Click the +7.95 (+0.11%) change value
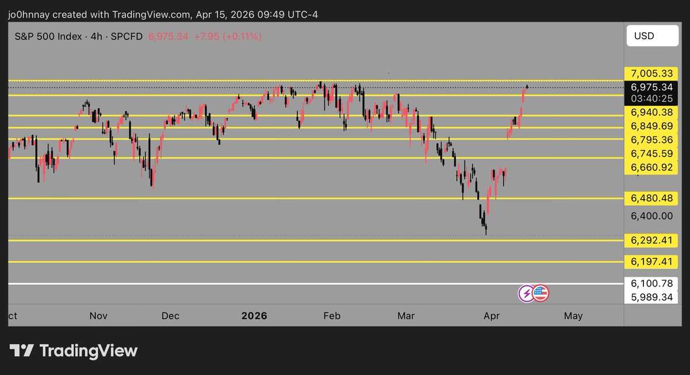 [227, 36]
